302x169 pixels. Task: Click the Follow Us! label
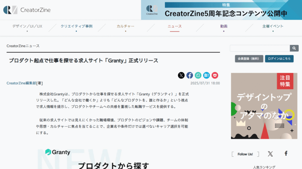[x=245, y=154]
